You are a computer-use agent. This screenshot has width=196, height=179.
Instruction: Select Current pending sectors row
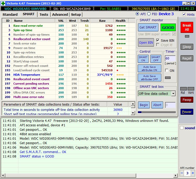(69, 84)
